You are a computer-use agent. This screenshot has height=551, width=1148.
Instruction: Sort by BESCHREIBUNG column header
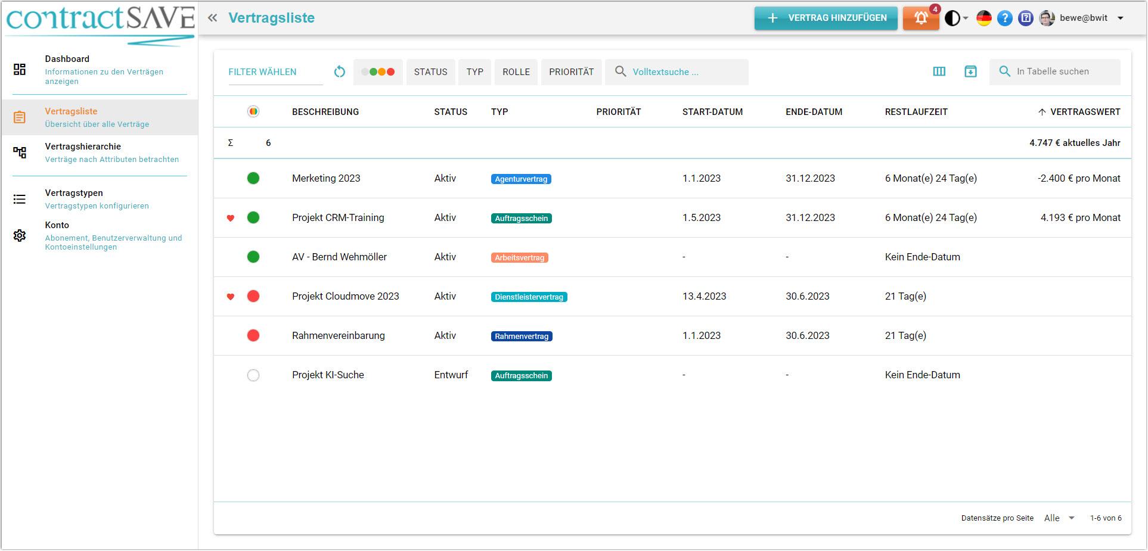click(325, 112)
